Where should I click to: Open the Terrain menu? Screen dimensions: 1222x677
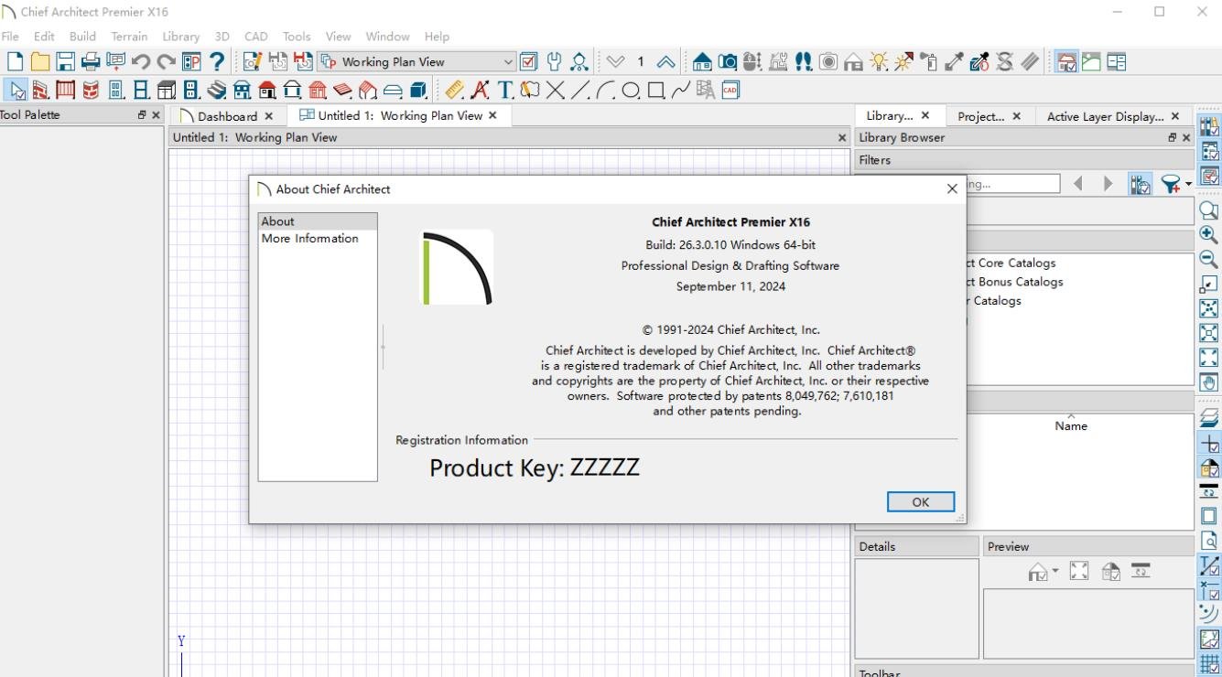[x=129, y=37]
